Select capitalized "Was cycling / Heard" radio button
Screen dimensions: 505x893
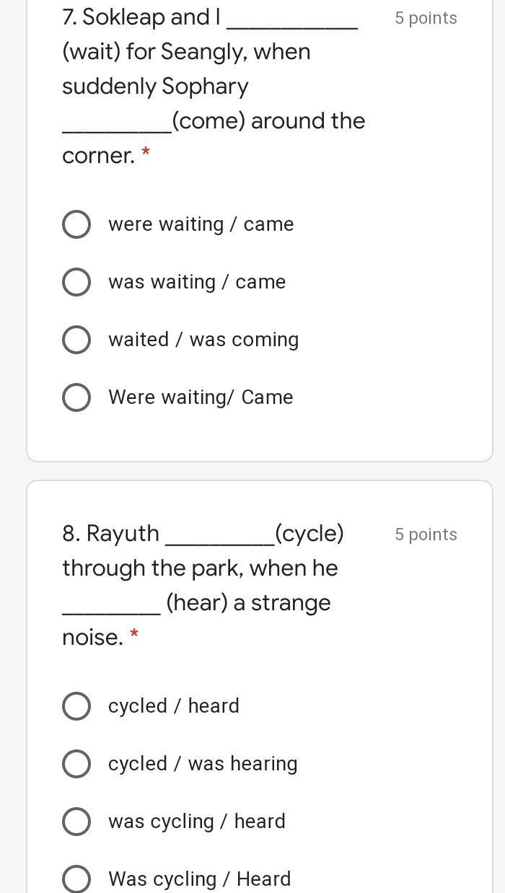(x=76, y=879)
